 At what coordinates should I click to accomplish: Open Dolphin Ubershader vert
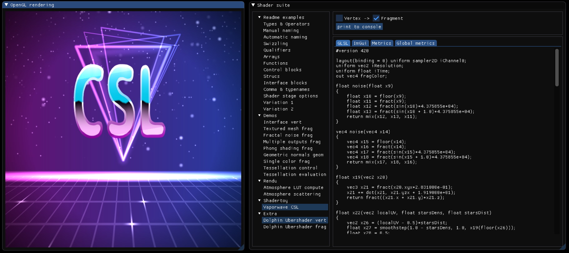coord(295,220)
